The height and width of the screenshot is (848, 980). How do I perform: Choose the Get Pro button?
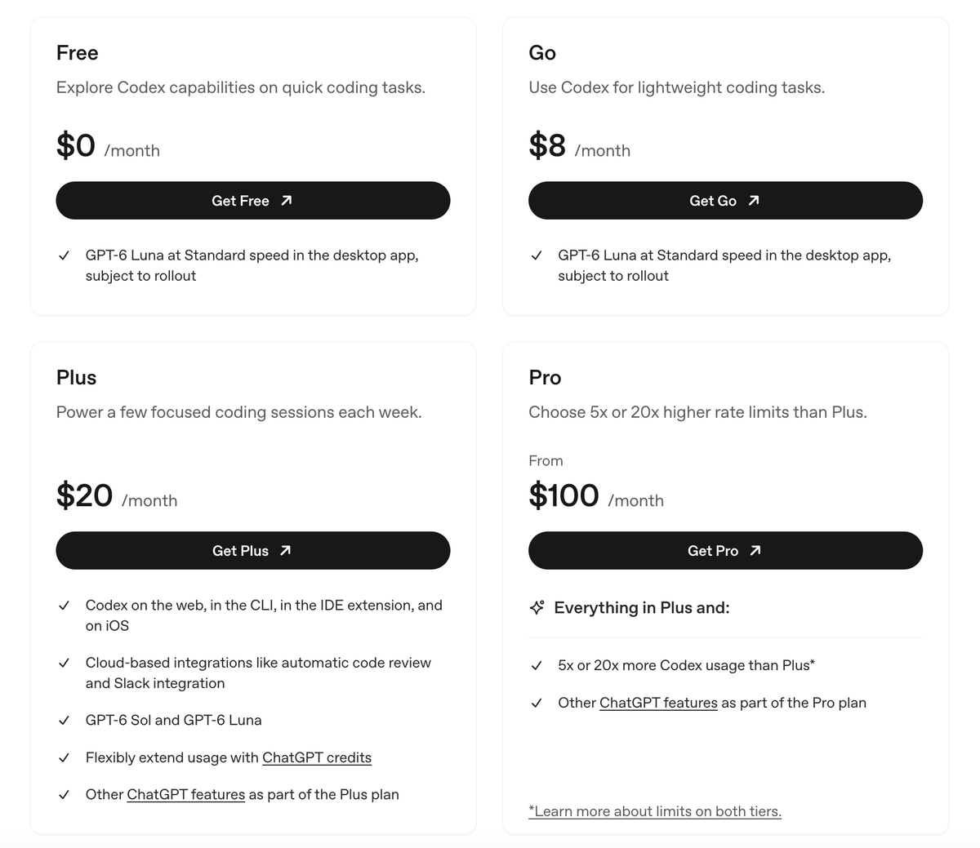pyautogui.click(x=725, y=551)
